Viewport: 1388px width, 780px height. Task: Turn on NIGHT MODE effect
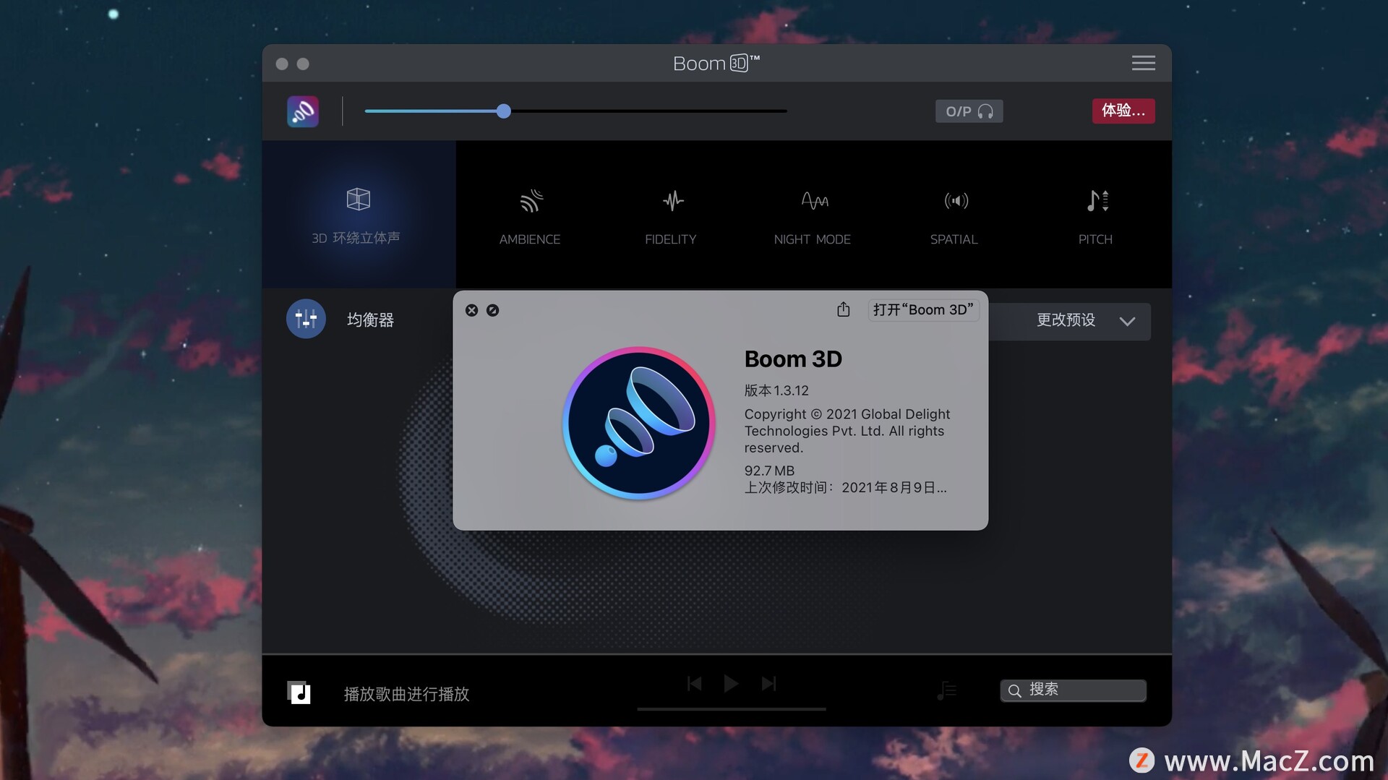coord(813,217)
